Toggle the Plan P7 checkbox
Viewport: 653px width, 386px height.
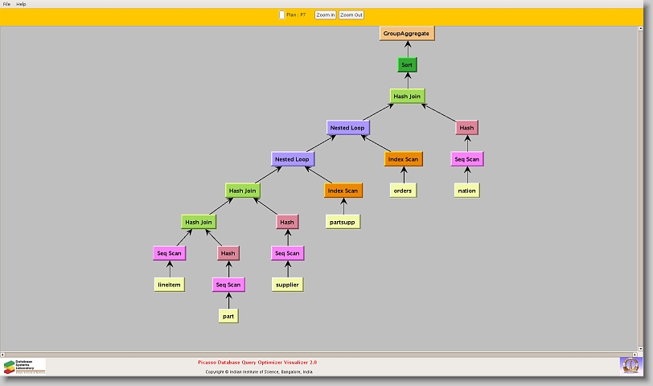pos(281,14)
